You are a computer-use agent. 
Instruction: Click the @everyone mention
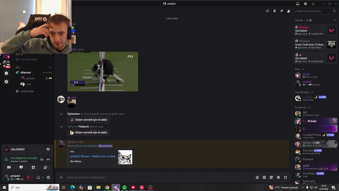tap(105, 146)
